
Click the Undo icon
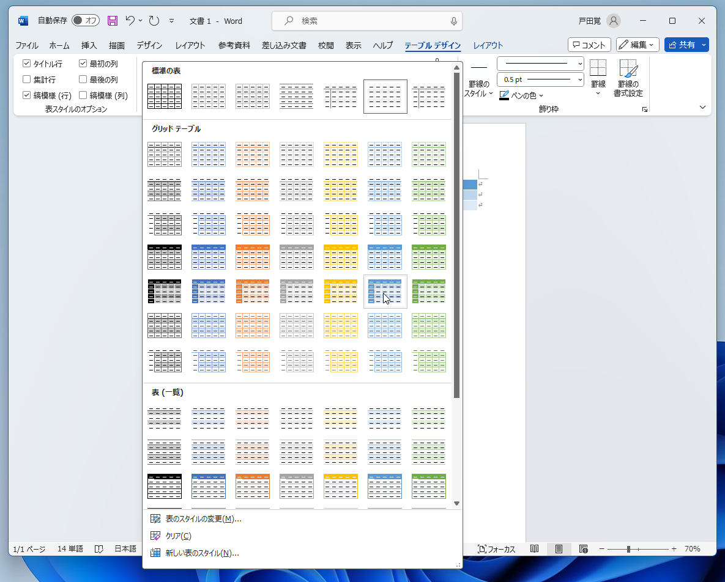pos(130,20)
